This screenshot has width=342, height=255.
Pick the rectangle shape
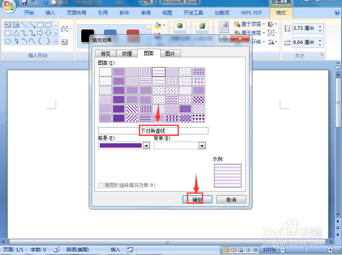[x=40, y=25]
